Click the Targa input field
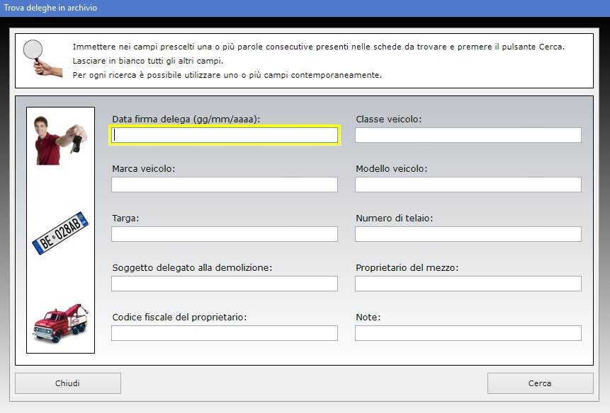Viewport: 610px width, 413px height. click(225, 234)
